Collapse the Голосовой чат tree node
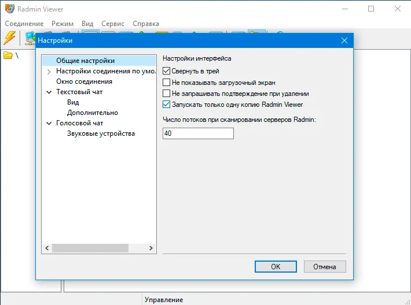 tap(49, 123)
